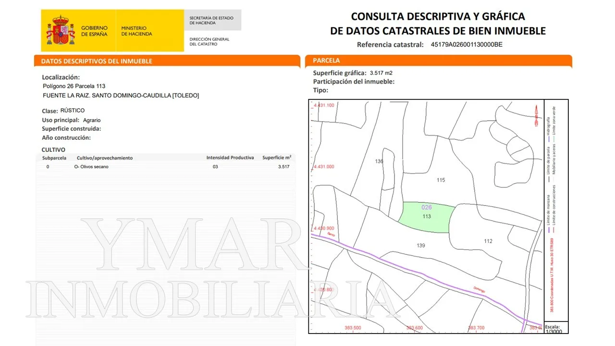The height and width of the screenshot is (346, 615).
Task: Click the 'Superficie gráfica: 3.517 m2' value
Action: pyautogui.click(x=381, y=73)
